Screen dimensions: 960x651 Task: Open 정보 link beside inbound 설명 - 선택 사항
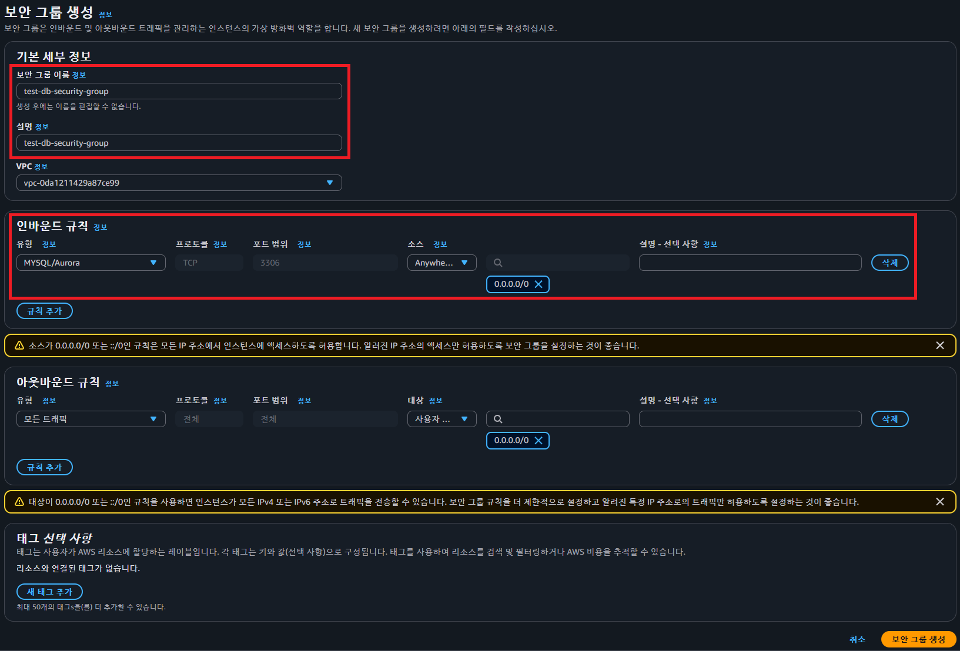[710, 244]
